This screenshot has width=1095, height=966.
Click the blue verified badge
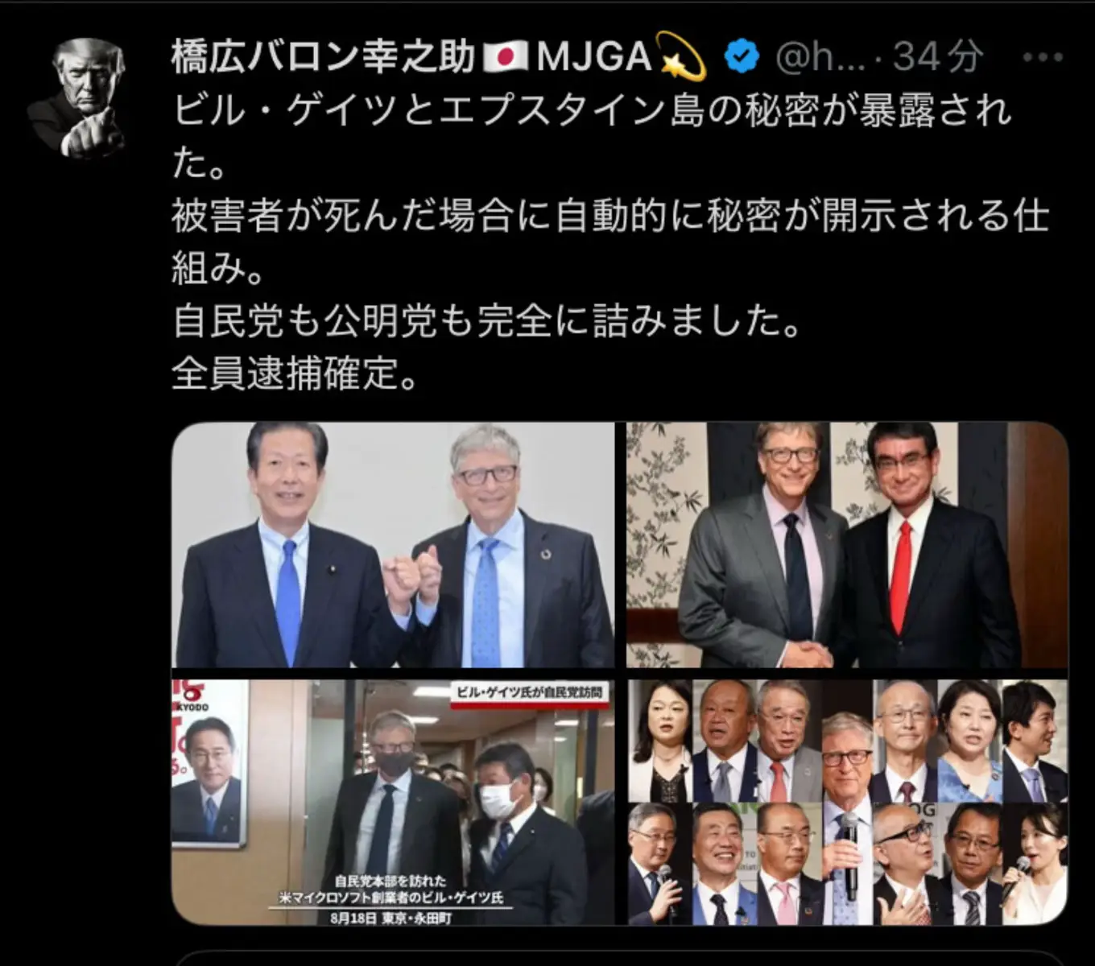(741, 56)
